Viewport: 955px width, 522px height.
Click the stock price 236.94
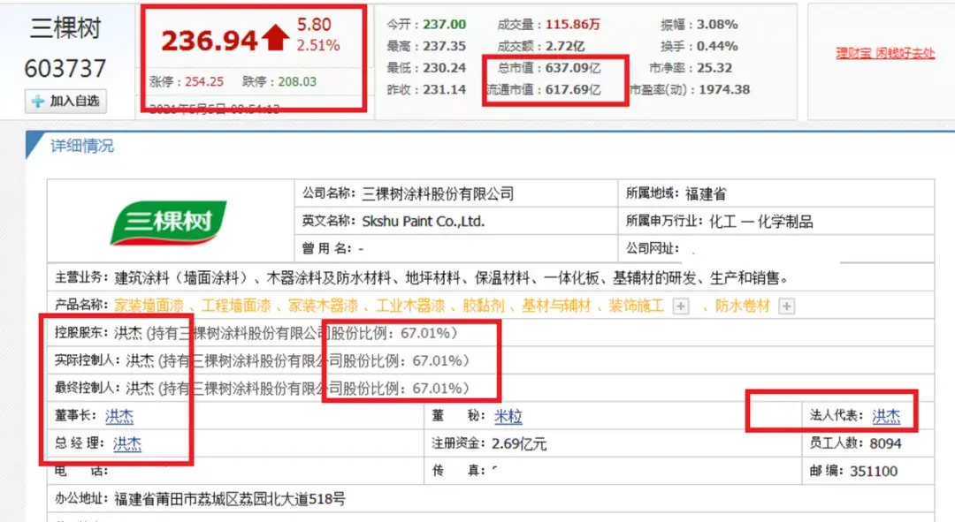coord(210,41)
